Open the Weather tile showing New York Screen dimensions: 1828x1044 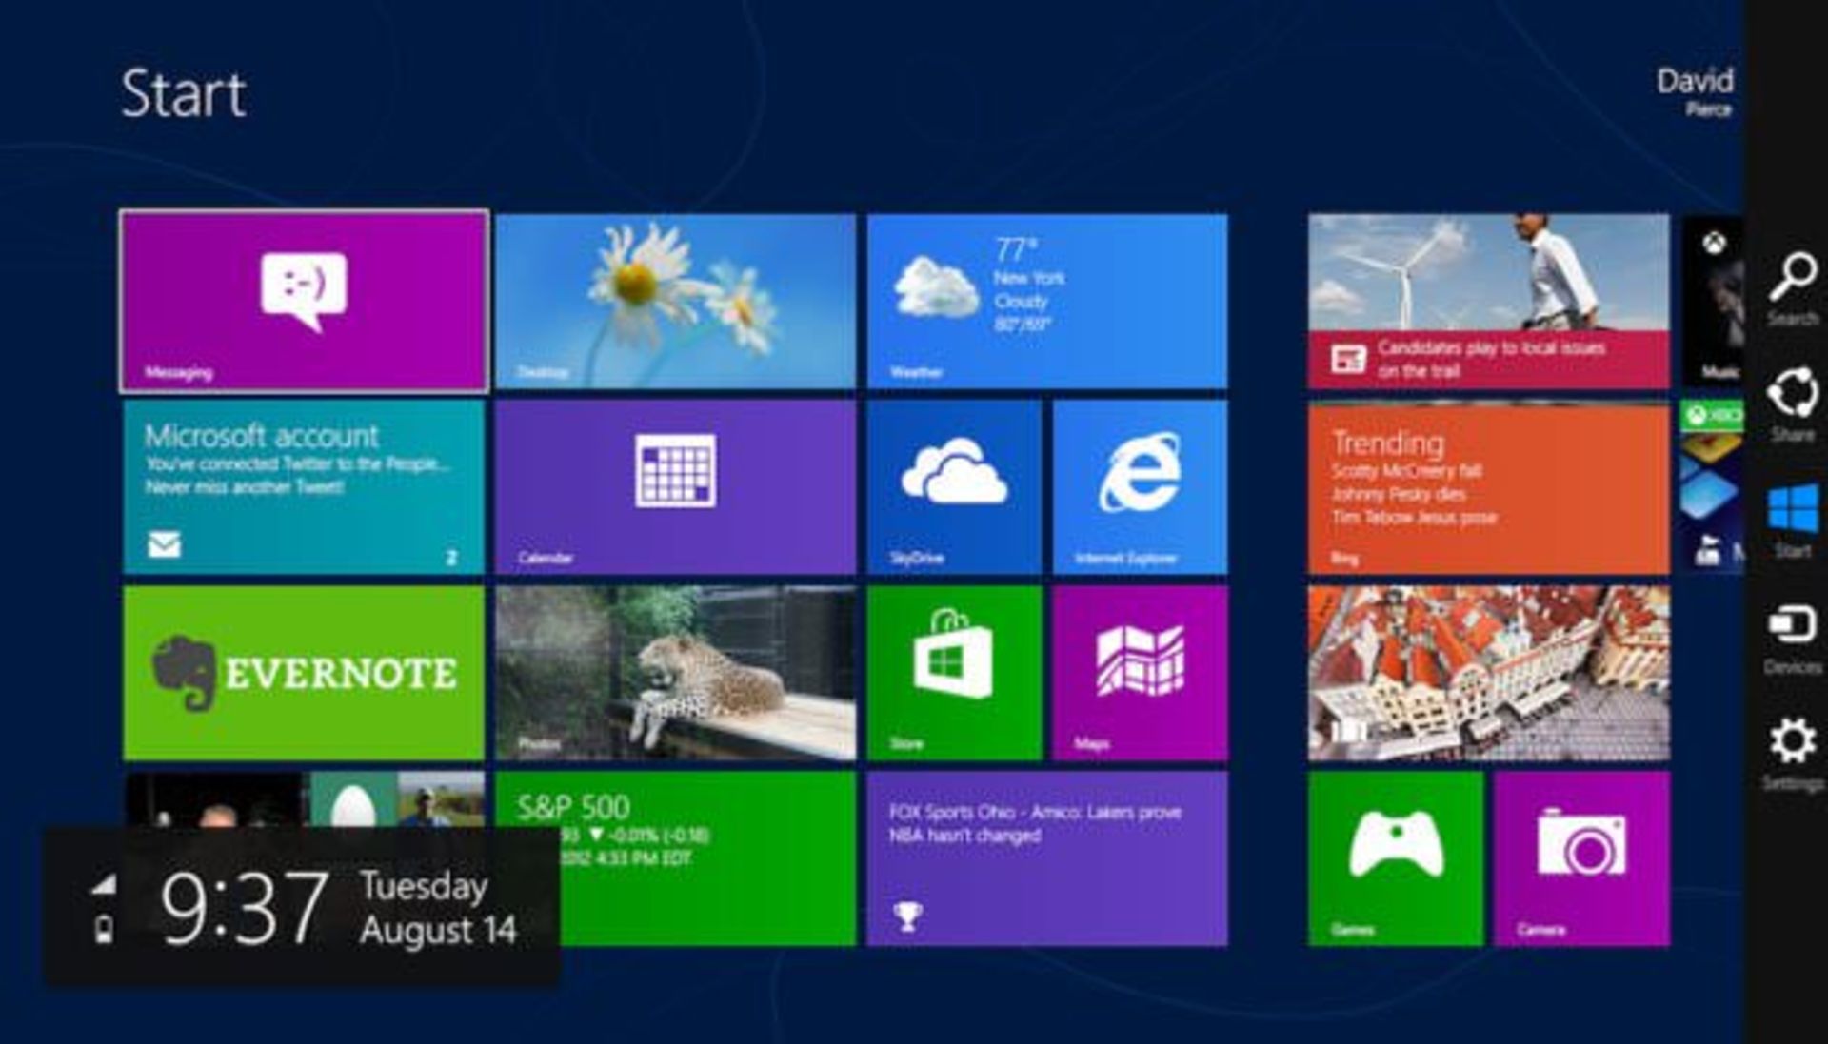click(1047, 301)
